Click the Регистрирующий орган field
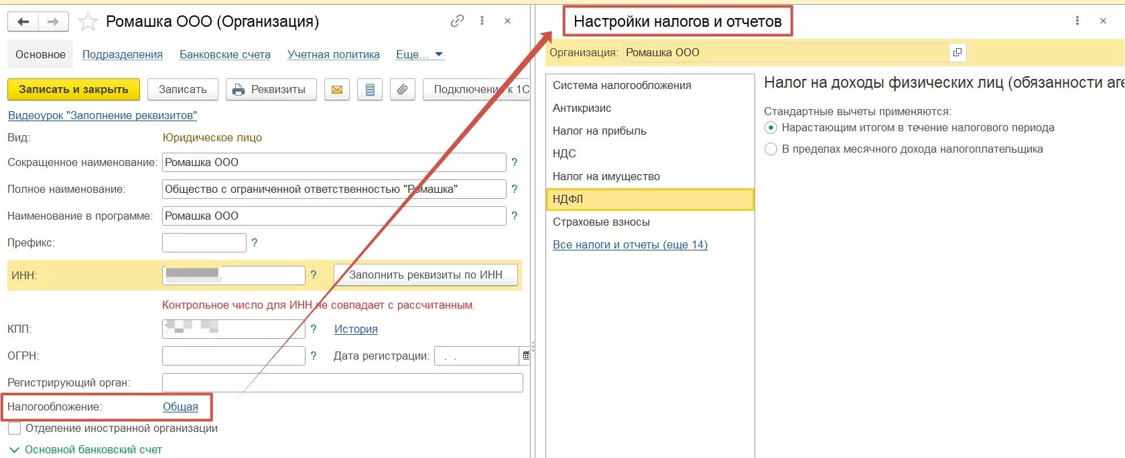 tap(342, 382)
